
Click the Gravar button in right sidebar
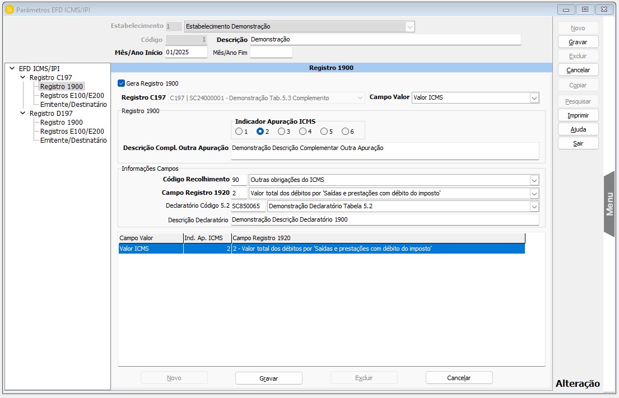578,42
